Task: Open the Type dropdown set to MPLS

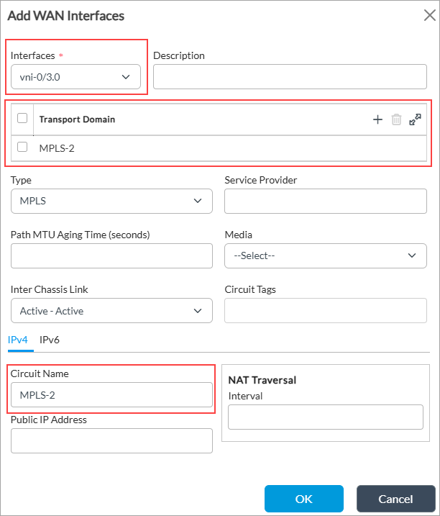Action: [111, 201]
